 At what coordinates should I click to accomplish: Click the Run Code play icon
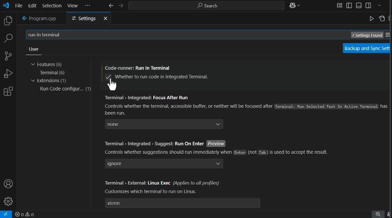click(372, 18)
